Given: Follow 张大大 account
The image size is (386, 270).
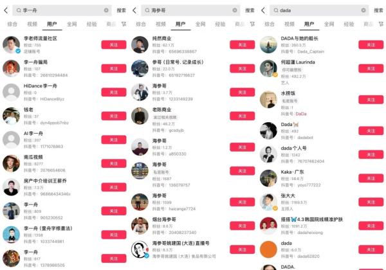Looking at the screenshot, I should tap(371, 202).
